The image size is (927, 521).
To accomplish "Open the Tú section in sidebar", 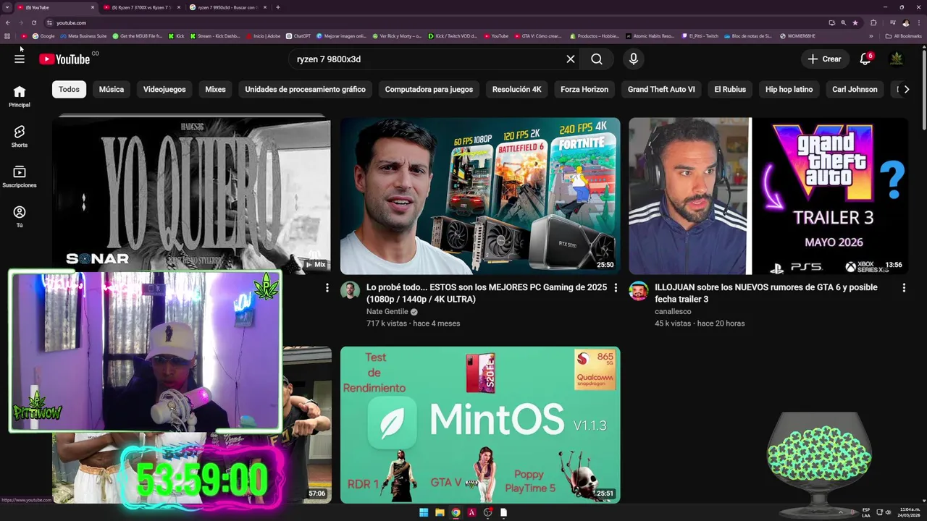I will click(x=20, y=216).
